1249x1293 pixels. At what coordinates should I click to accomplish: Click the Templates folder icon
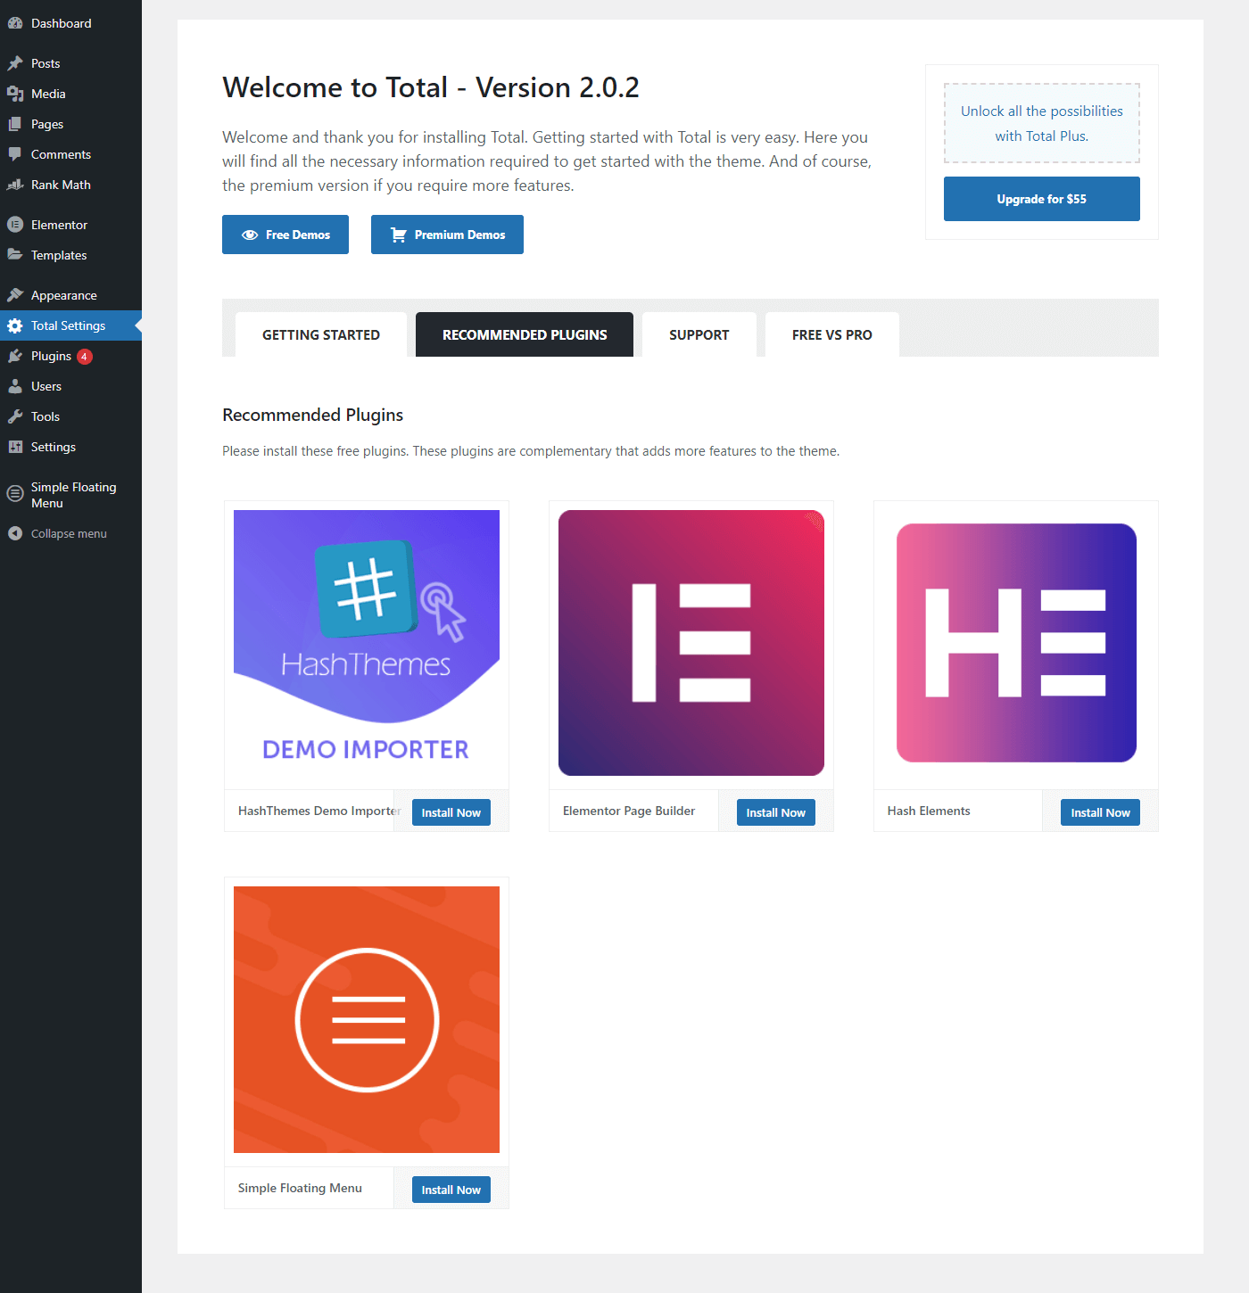coord(15,255)
